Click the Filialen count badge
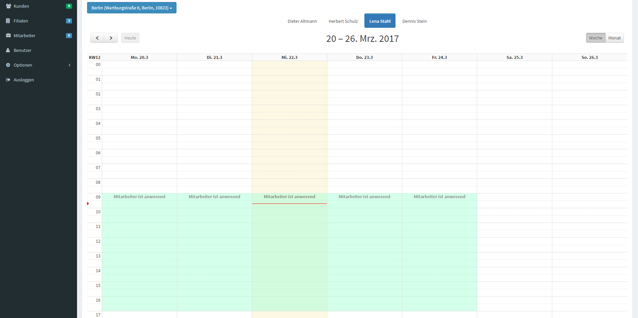The image size is (638, 318). [69, 21]
